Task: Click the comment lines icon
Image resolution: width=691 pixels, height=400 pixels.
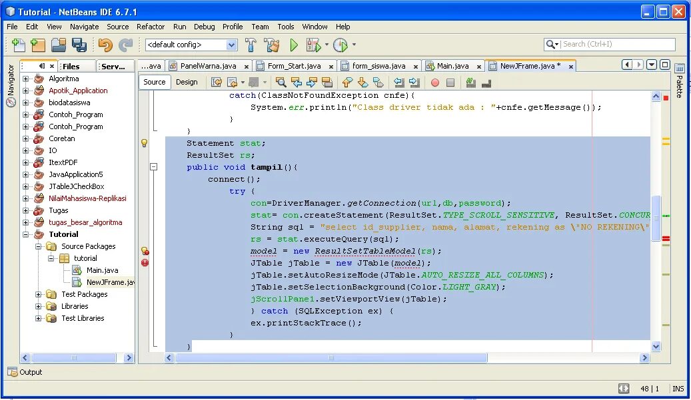Action: tap(470, 83)
